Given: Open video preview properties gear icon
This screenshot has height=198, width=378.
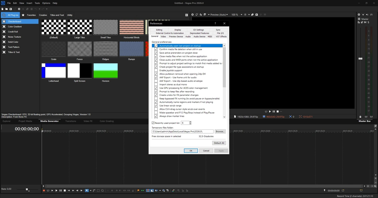Looking at the screenshot, I should [192, 14].
